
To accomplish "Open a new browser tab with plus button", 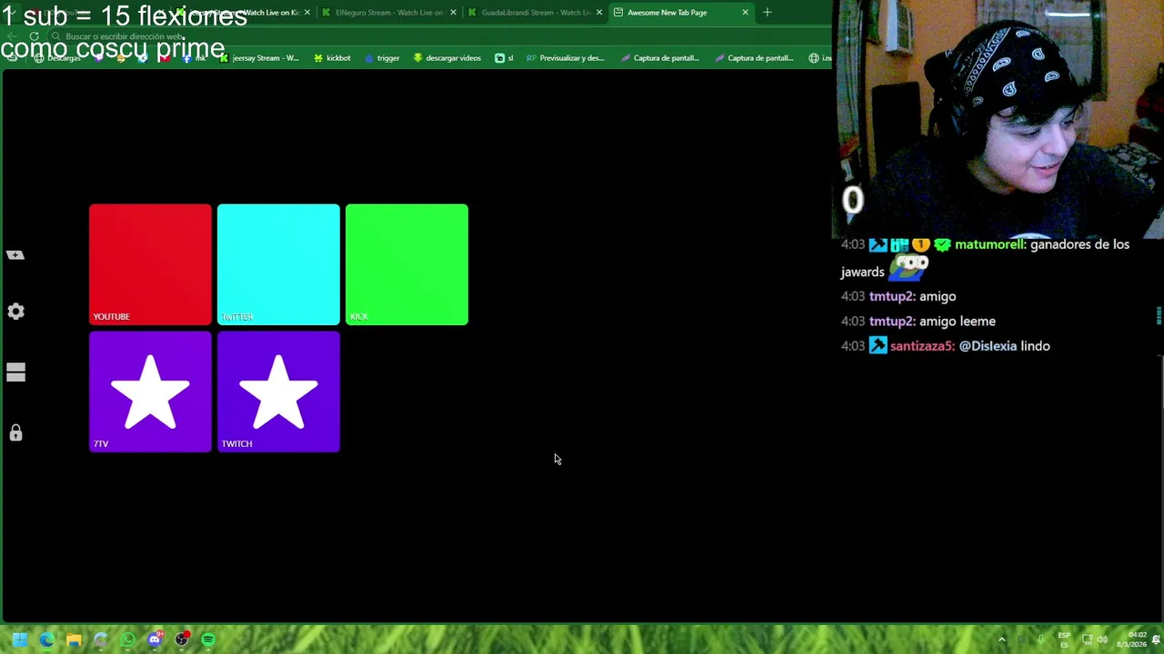I will 768,13.
